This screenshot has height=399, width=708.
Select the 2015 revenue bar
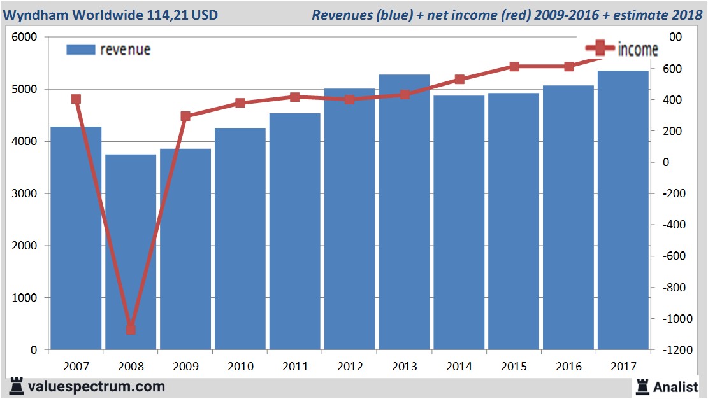point(514,221)
